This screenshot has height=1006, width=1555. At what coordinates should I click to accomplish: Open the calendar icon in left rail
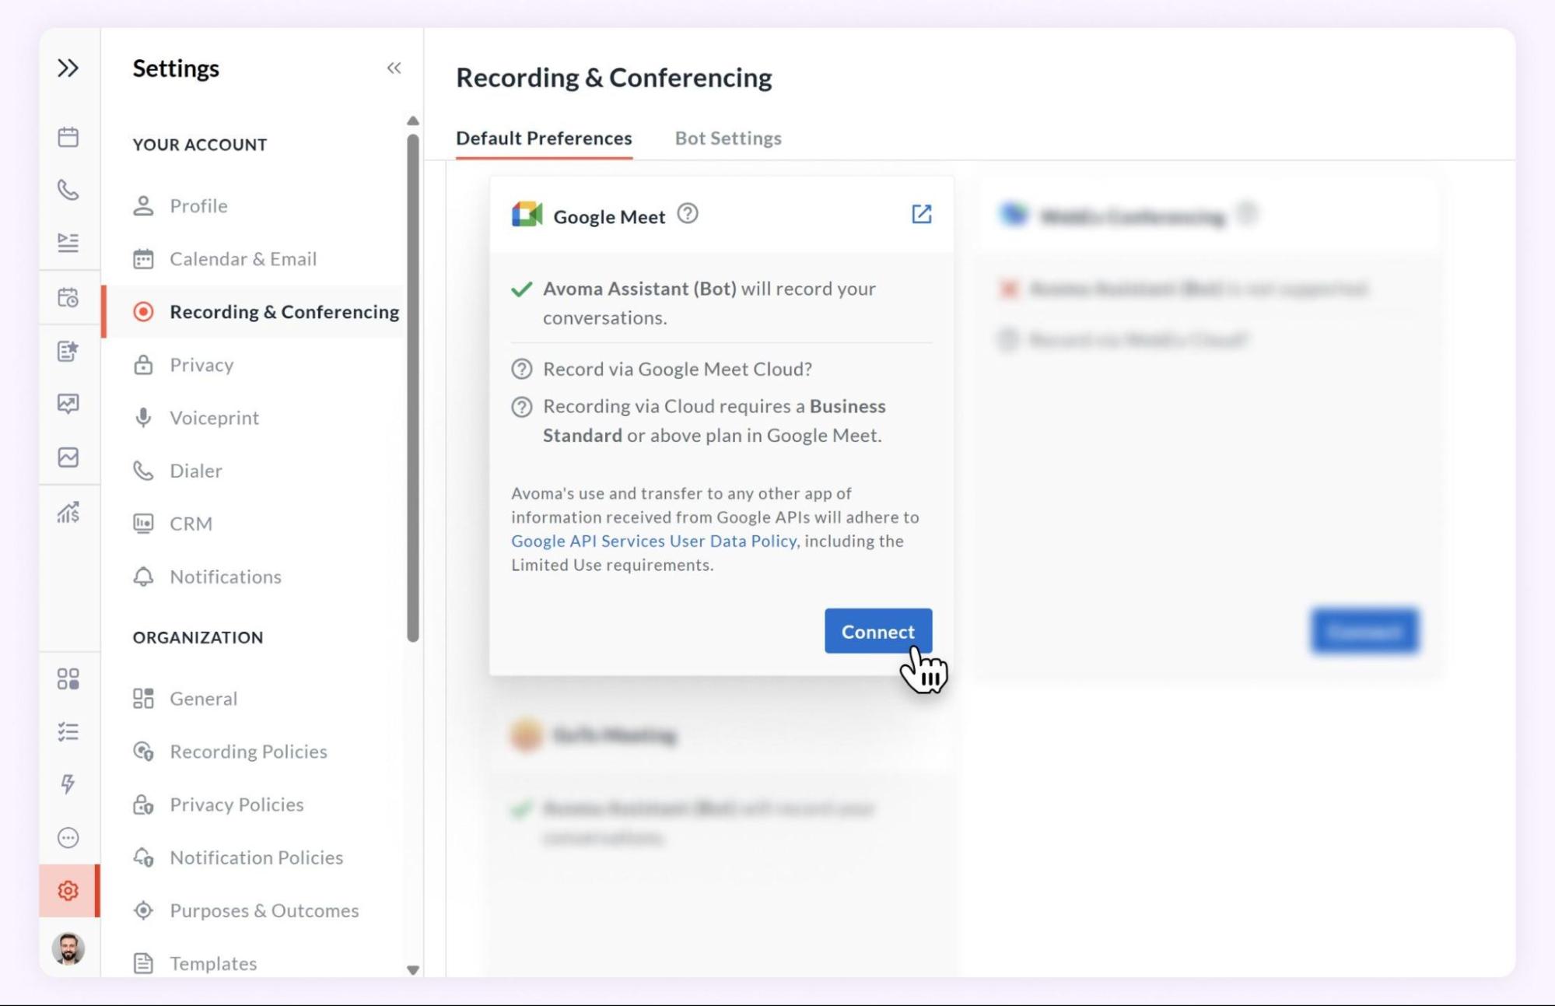coord(68,137)
